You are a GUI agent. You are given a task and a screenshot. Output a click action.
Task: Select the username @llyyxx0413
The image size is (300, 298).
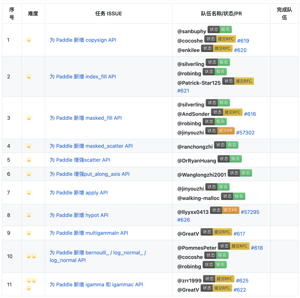click(193, 212)
